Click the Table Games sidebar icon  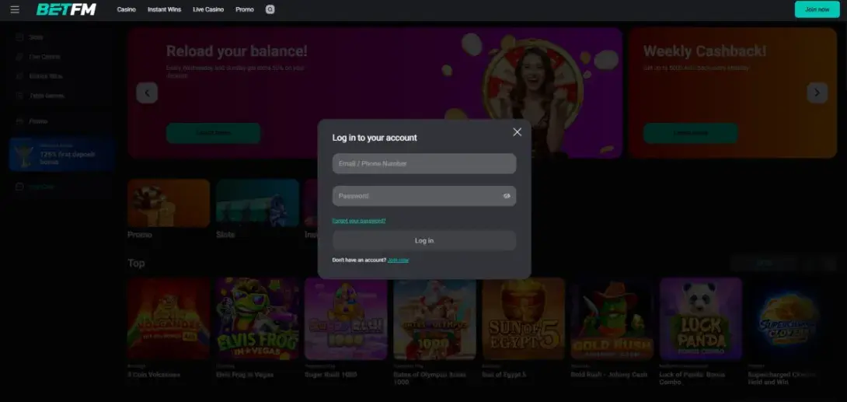(x=19, y=96)
